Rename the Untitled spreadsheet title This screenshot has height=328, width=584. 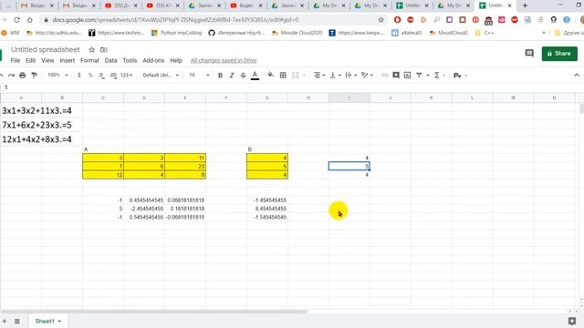[45, 49]
